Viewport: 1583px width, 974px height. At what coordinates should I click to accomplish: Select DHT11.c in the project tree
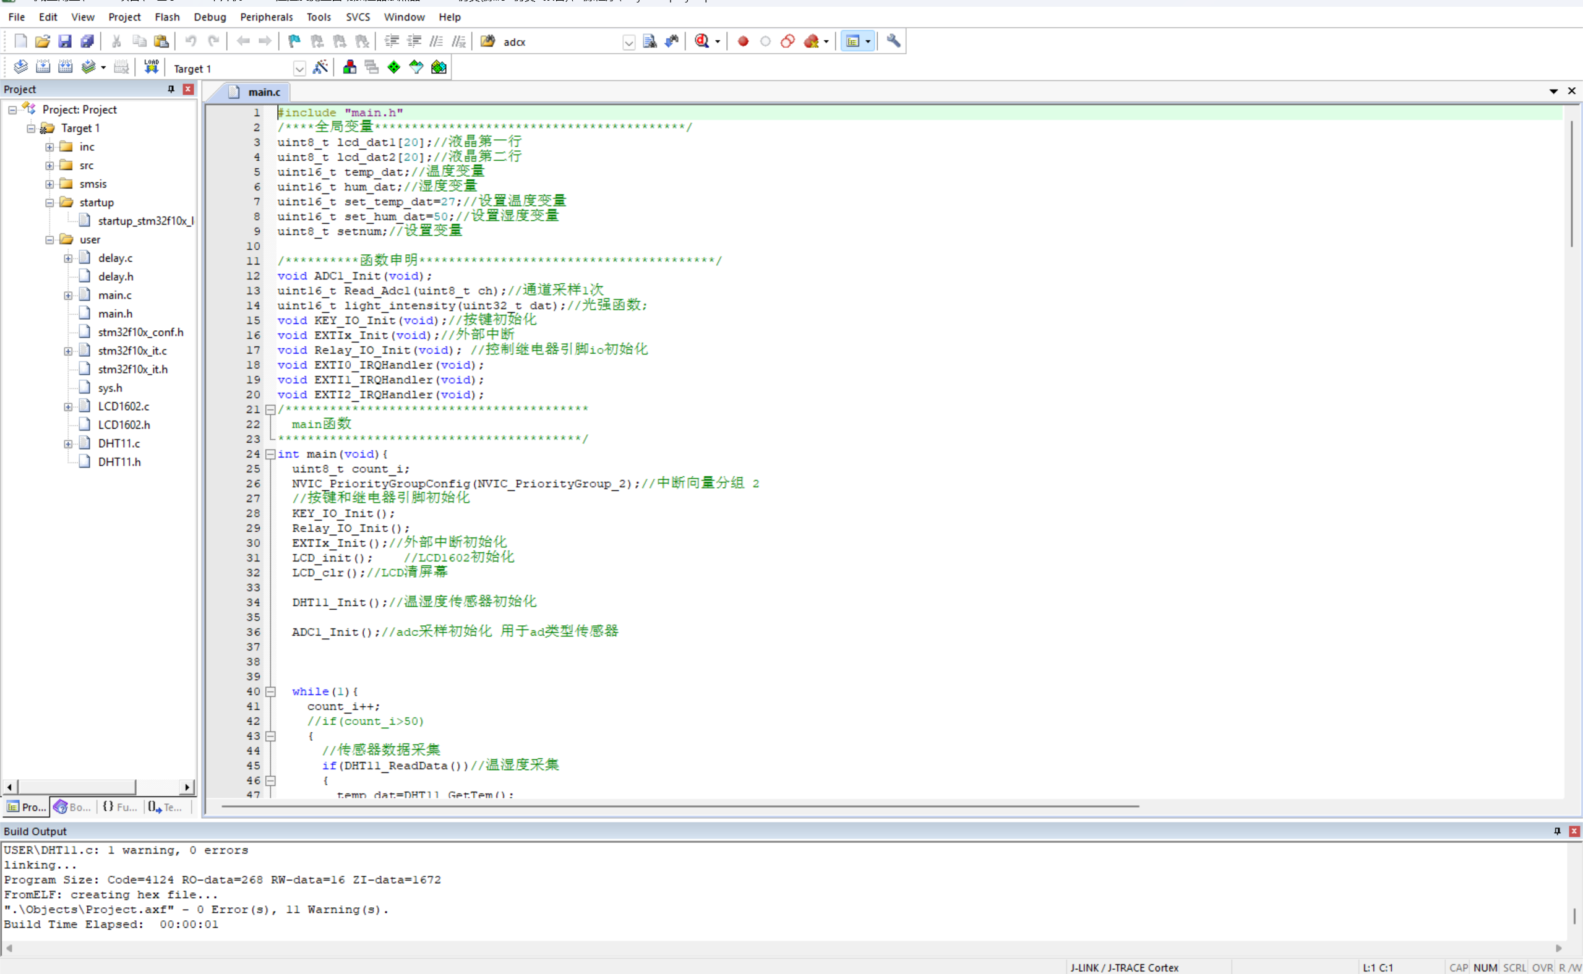click(x=119, y=443)
